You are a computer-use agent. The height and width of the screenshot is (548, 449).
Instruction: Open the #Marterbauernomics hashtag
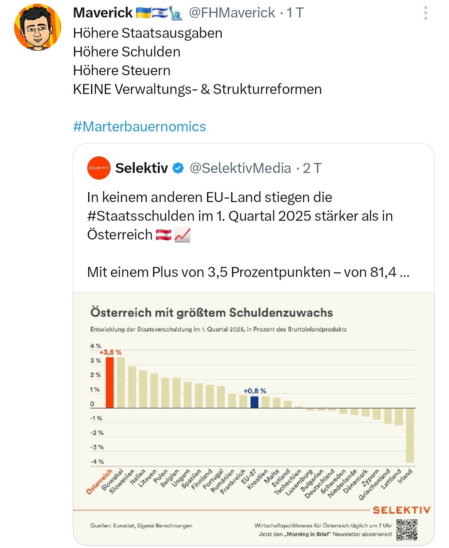coord(139,126)
